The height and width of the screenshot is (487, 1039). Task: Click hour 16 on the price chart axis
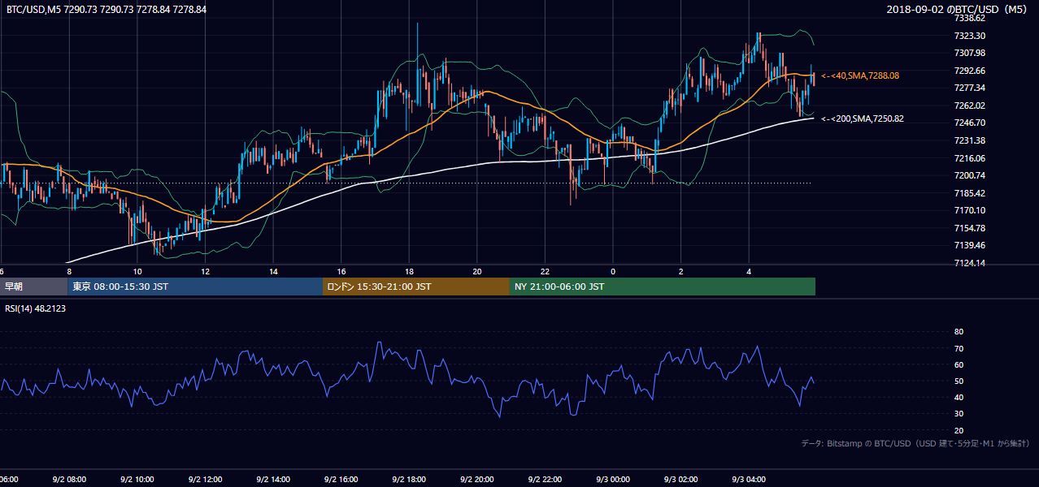click(341, 272)
